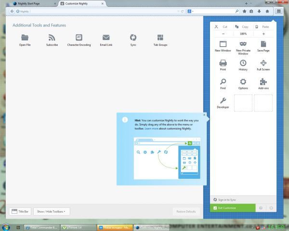Click the downloads arrow toolbar icon
Image resolution: width=289 pixels, height=231 pixels.
259,12
